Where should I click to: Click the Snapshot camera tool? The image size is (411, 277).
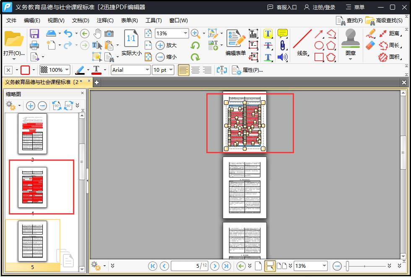pyautogui.click(x=109, y=34)
